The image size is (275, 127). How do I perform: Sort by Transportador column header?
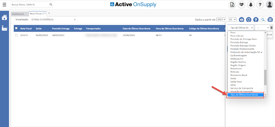pyautogui.click(x=93, y=28)
